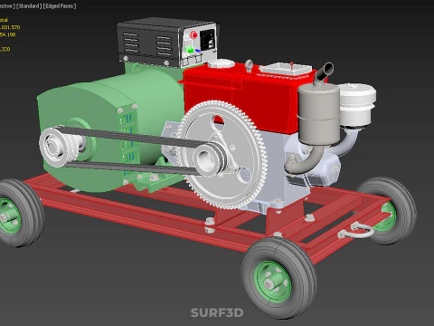Click the yellow statistic value ending 031.570

pos(10,27)
